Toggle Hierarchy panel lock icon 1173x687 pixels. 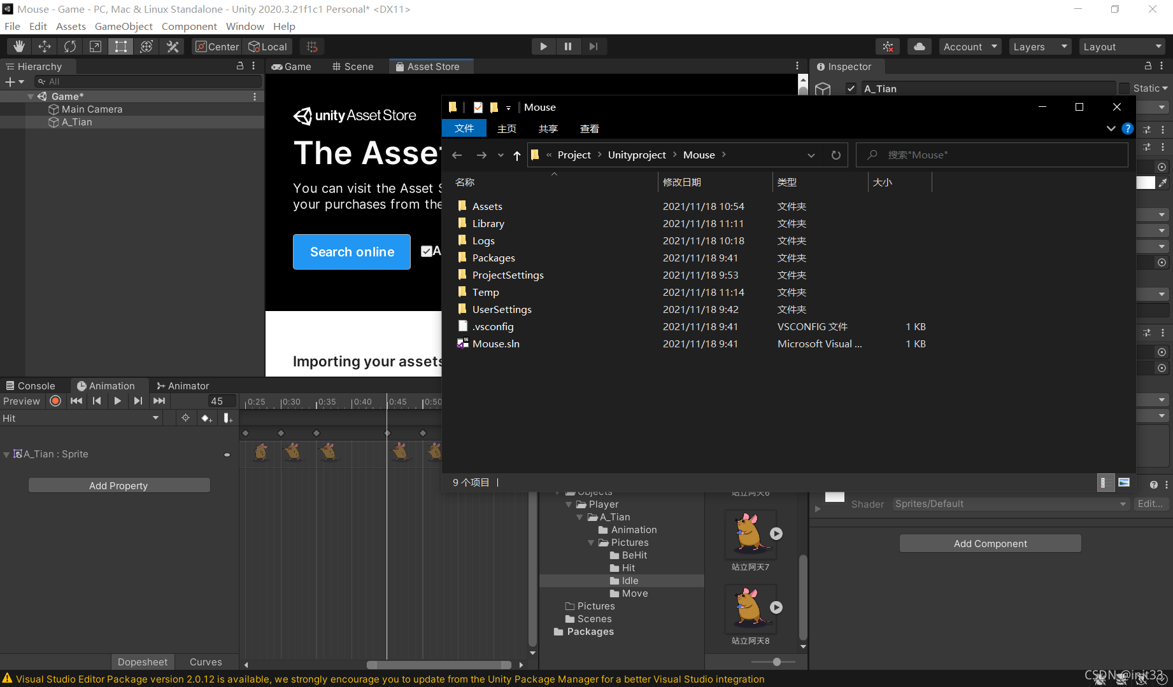[x=240, y=66]
